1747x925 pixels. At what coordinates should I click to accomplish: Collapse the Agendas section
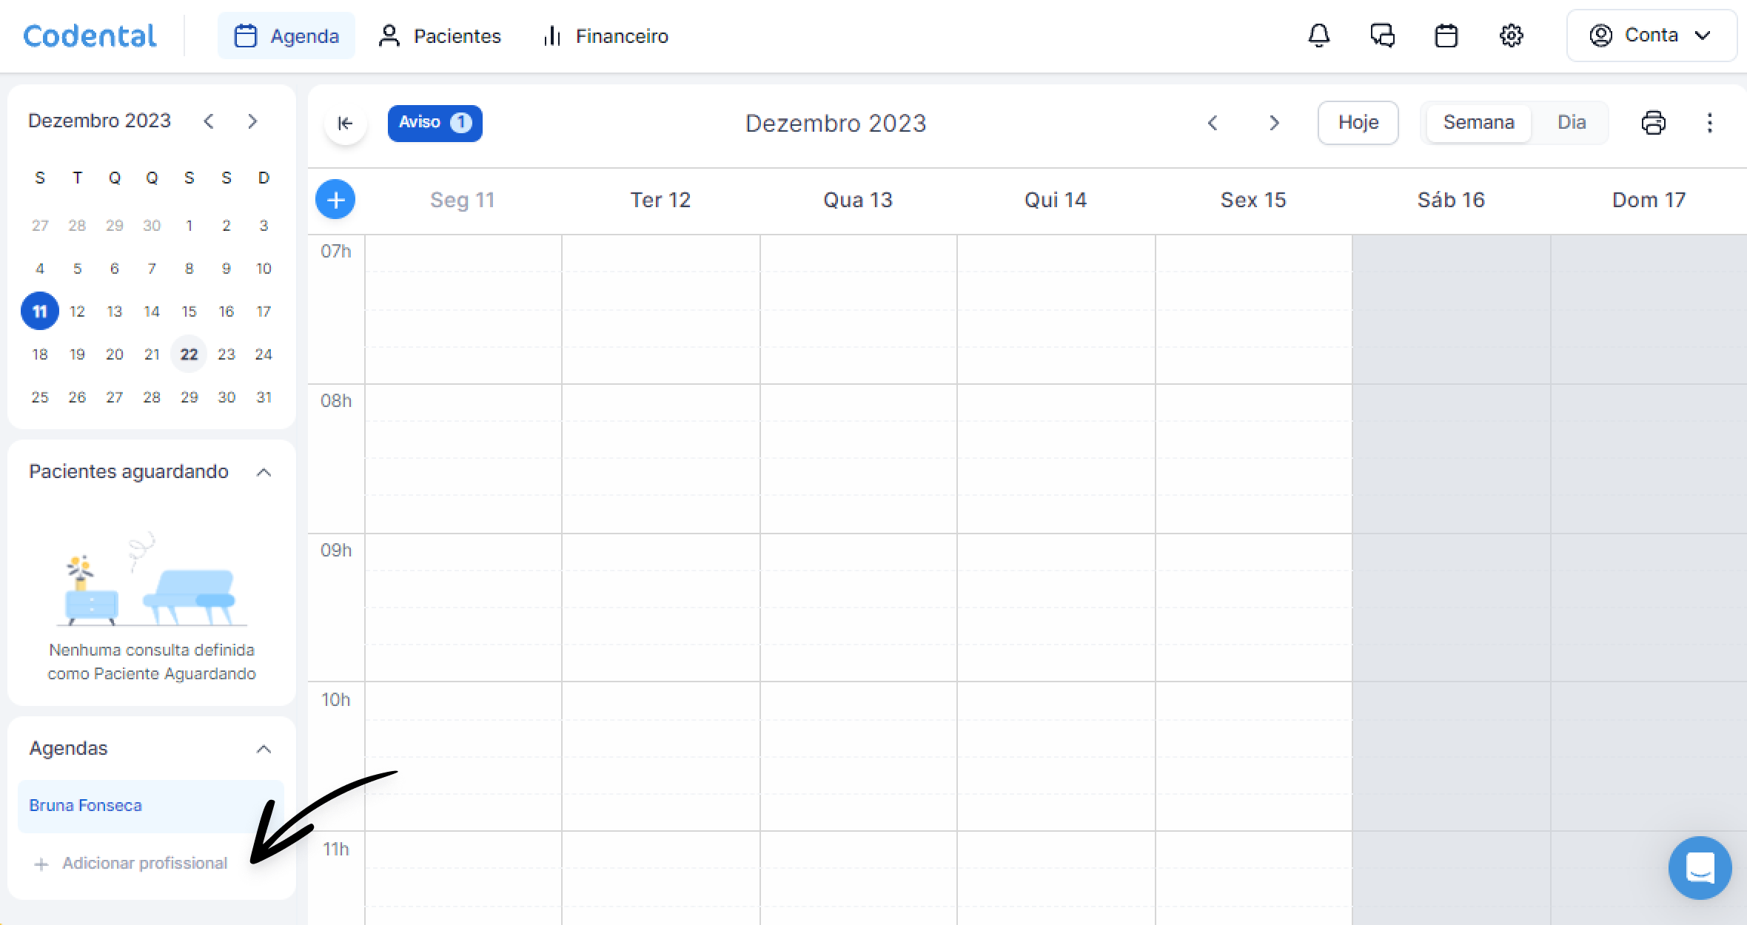264,749
